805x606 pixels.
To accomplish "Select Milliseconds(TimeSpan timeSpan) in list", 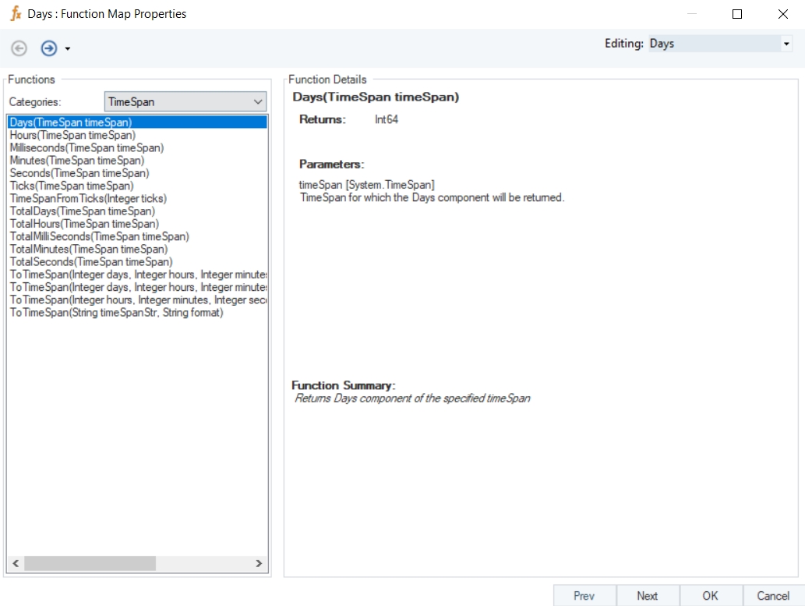I will (87, 147).
